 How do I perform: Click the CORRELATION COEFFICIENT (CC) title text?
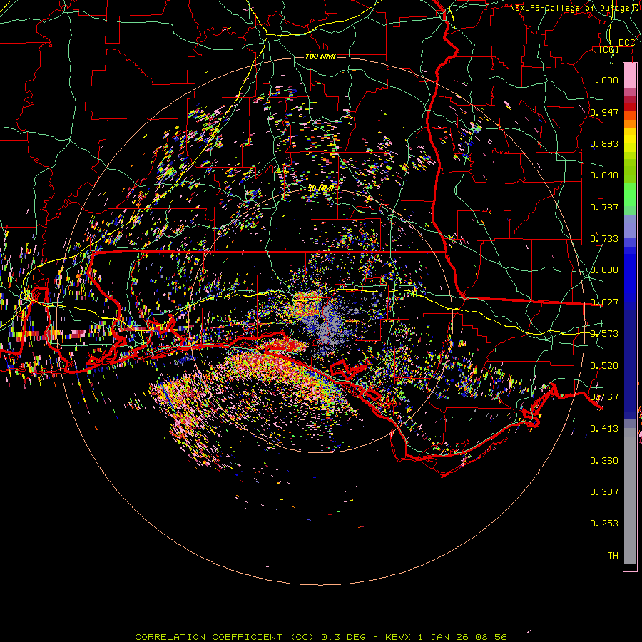225,637
